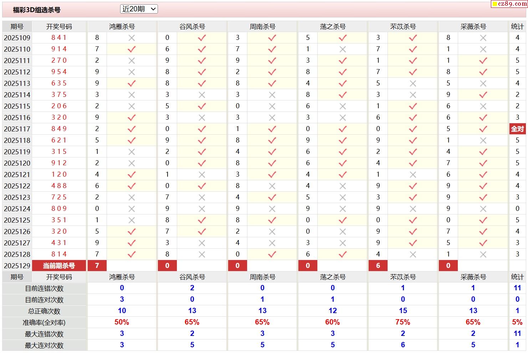Click the 谷风杀号 top column header
The image size is (528, 353).
click(x=192, y=26)
